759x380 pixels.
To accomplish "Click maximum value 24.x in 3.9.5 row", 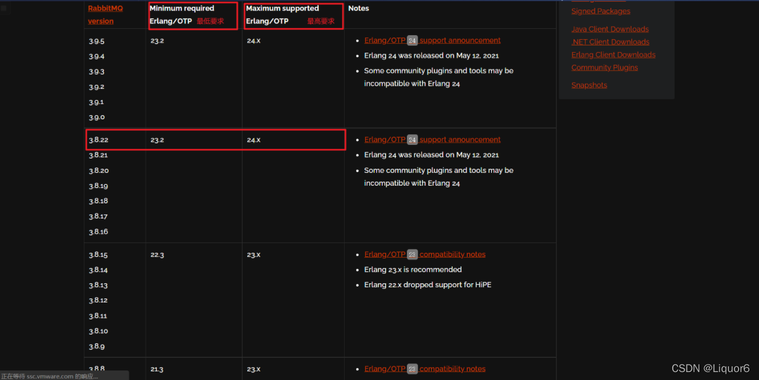I will pyautogui.click(x=253, y=41).
